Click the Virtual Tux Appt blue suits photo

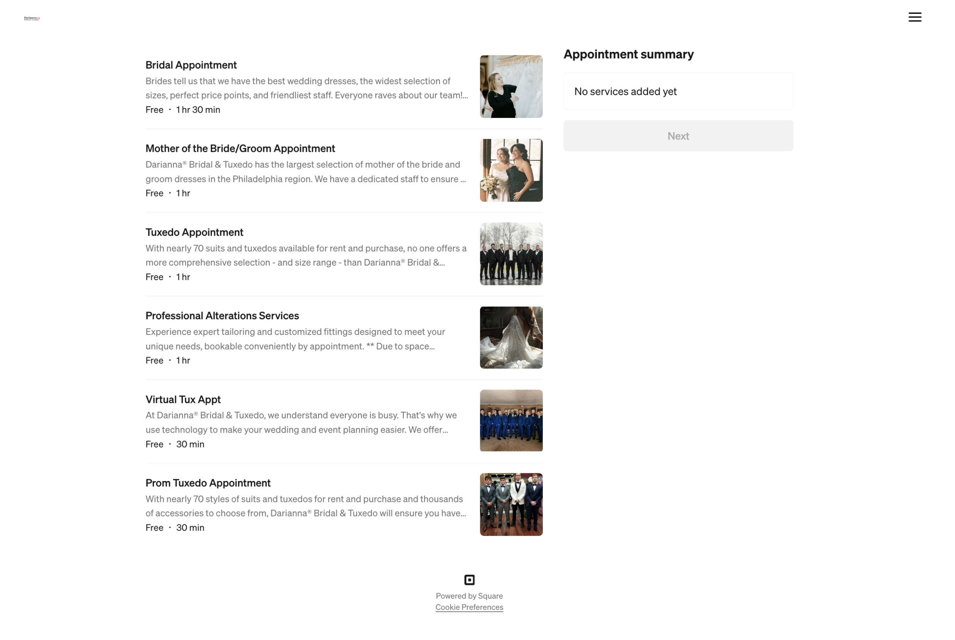pos(511,421)
